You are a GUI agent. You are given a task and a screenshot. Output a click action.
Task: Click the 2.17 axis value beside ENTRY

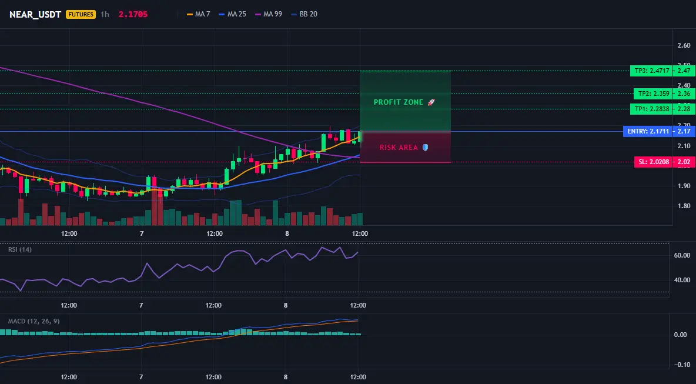(x=684, y=131)
